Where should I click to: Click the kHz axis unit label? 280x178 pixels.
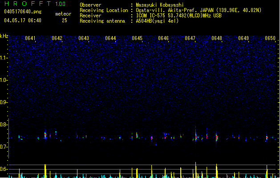click(x=4, y=36)
